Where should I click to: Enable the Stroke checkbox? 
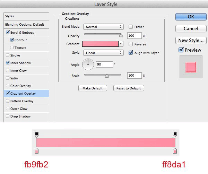pos(8,55)
